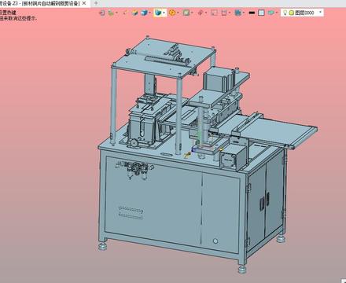Screen dimensions: 346x283
Task: Click the gray bracket box toolbar icon
Action: pos(224,13)
